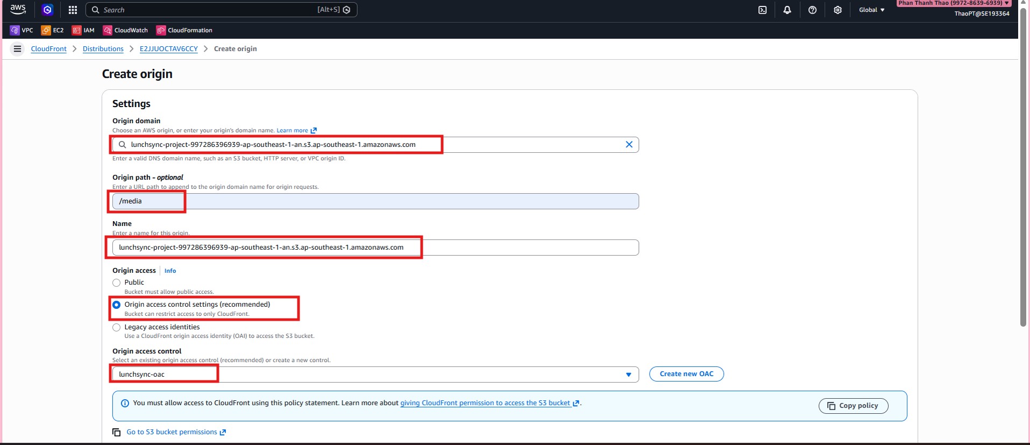Select Legacy access identities option

click(x=116, y=327)
